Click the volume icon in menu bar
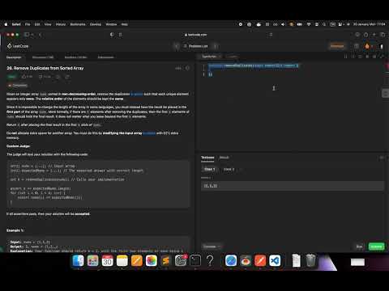The width and height of the screenshot is (389, 291). (x=283, y=24)
